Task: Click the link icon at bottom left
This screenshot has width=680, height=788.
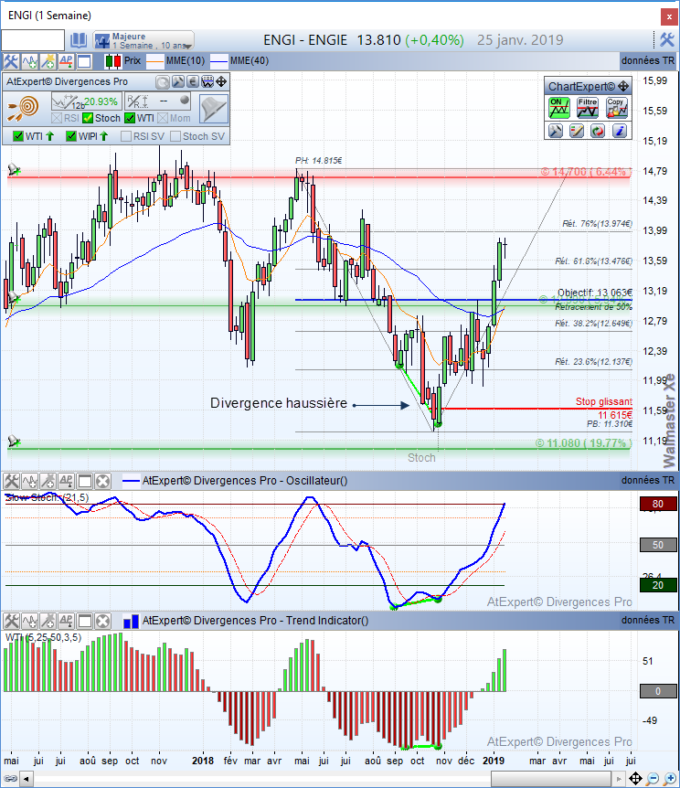Action: tap(10, 779)
